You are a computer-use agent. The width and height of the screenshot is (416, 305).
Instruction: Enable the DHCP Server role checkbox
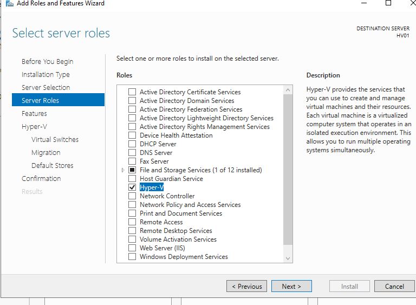[132, 144]
